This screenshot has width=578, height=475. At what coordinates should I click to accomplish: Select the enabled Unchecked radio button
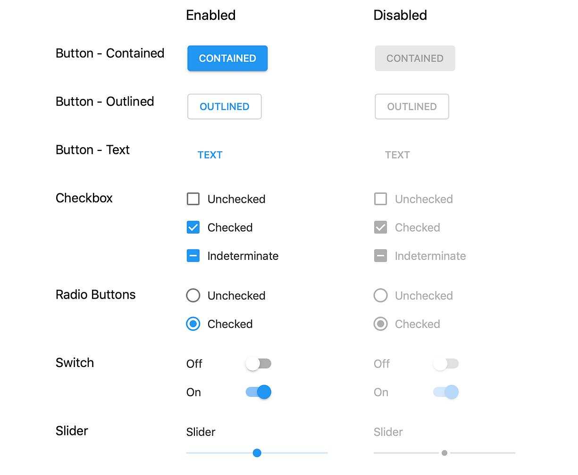[193, 296]
